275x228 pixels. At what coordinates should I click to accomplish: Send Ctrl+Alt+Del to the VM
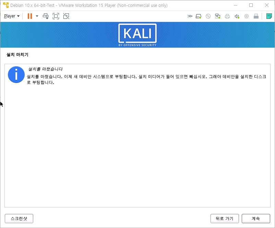(46, 16)
